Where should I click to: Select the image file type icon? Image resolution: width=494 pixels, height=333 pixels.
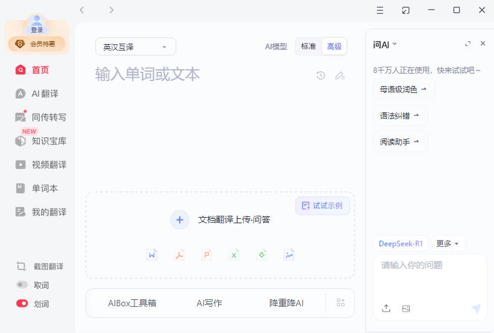(289, 255)
